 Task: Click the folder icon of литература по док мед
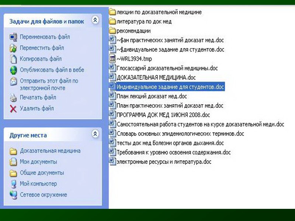(112, 21)
